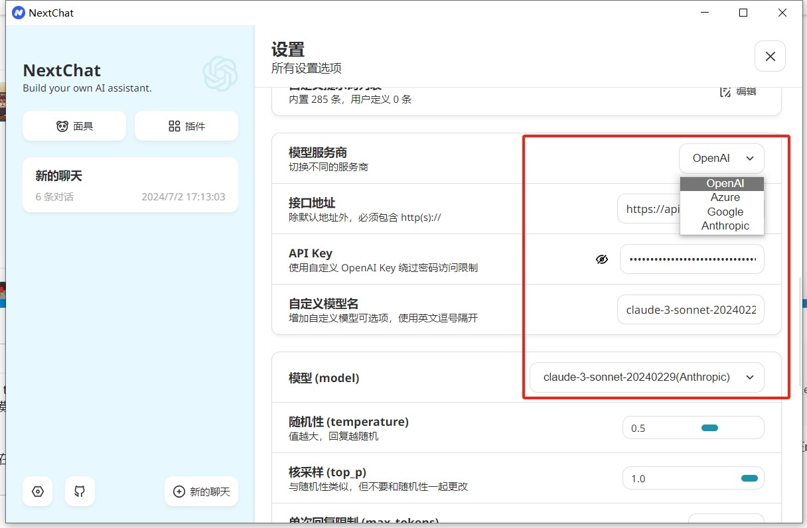This screenshot has width=807, height=528.
Task: Maximize the NextChat window
Action: (743, 13)
